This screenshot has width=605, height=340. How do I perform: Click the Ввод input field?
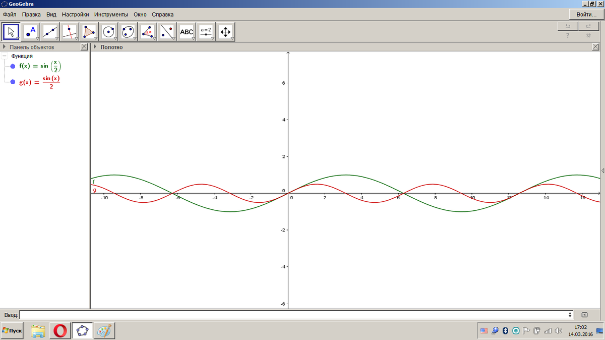[x=296, y=315]
